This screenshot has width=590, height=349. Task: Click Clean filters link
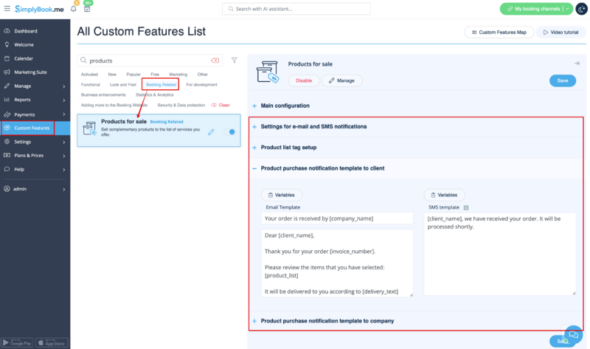[x=221, y=106]
